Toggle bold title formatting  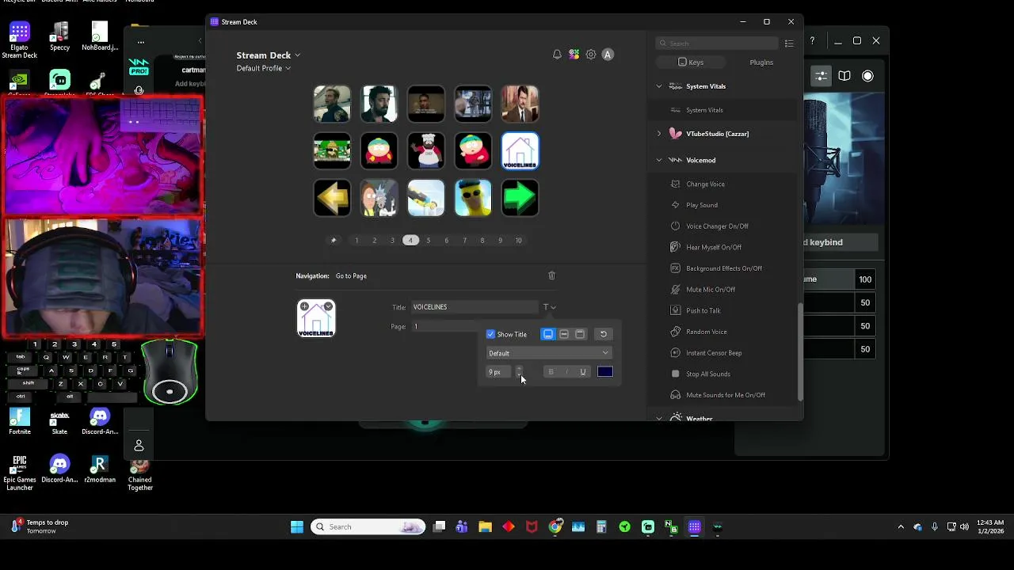(551, 372)
